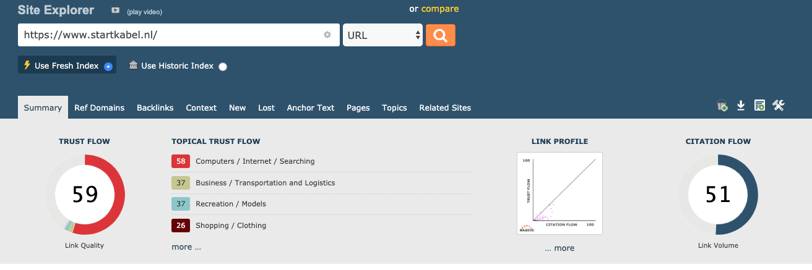The image size is (812, 270).
Task: Click the Shopping / Clothing topic
Action: 231,226
